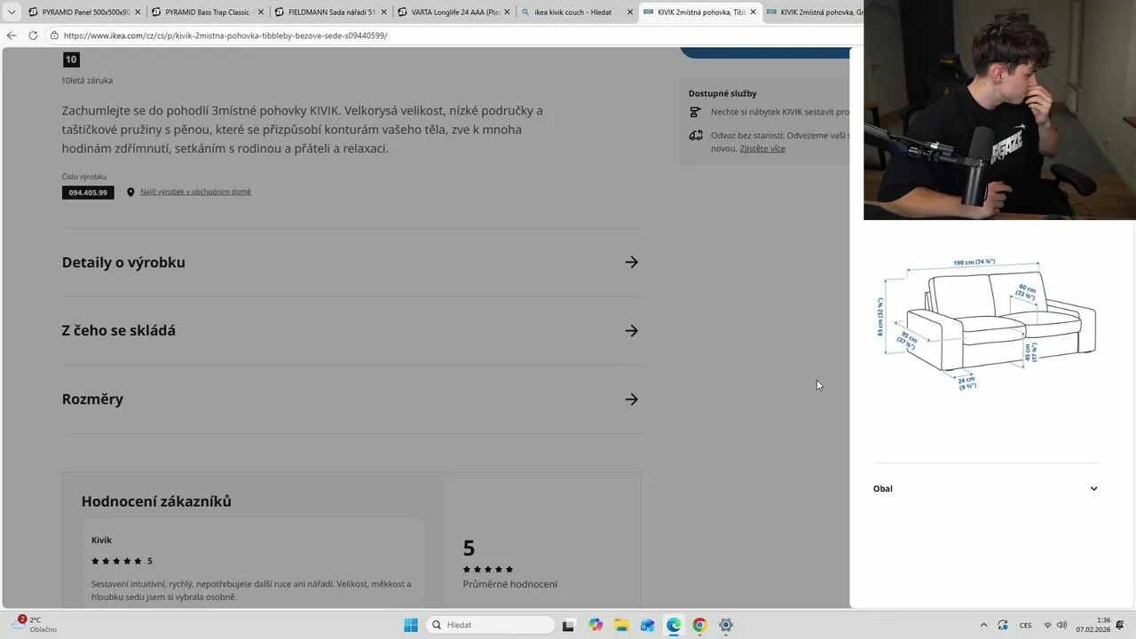Switch to the FIELDMANN Sada nářadí tab
Viewport: 1136px width, 639px height.
[325, 12]
